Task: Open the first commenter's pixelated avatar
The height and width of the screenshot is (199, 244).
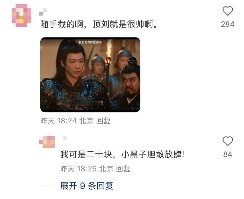Action: click(21, 16)
